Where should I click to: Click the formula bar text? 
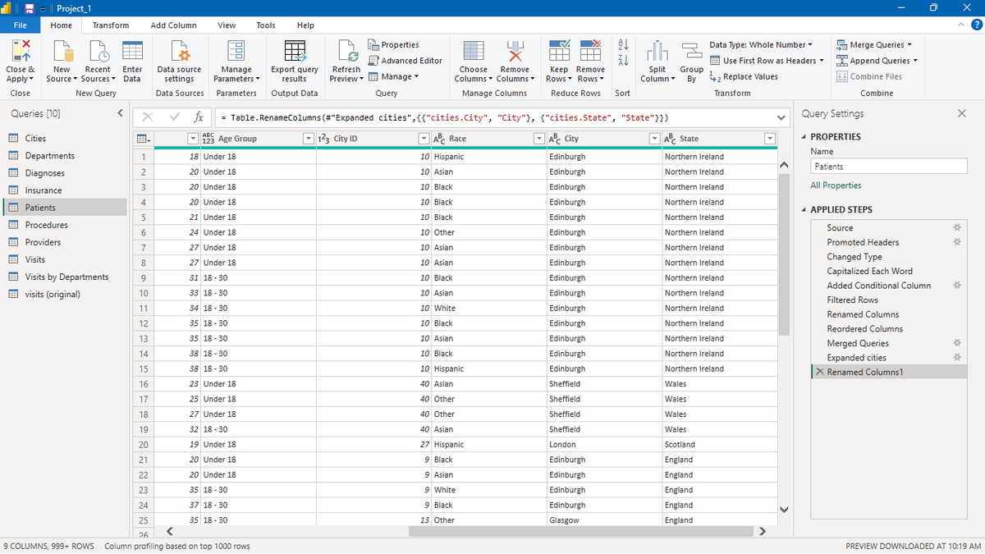click(x=447, y=117)
